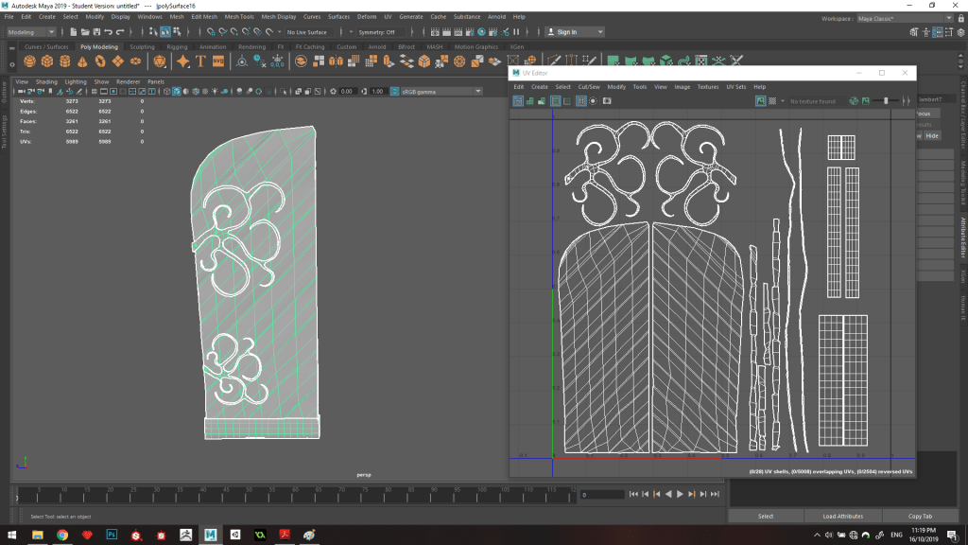Adjust the UV Editor image dimming slider
The height and width of the screenshot is (545, 968).
pyautogui.click(x=886, y=100)
